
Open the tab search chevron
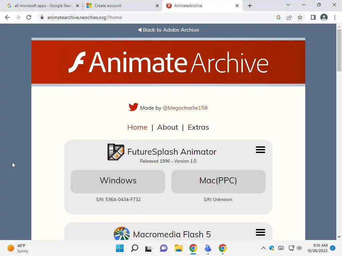288,5
